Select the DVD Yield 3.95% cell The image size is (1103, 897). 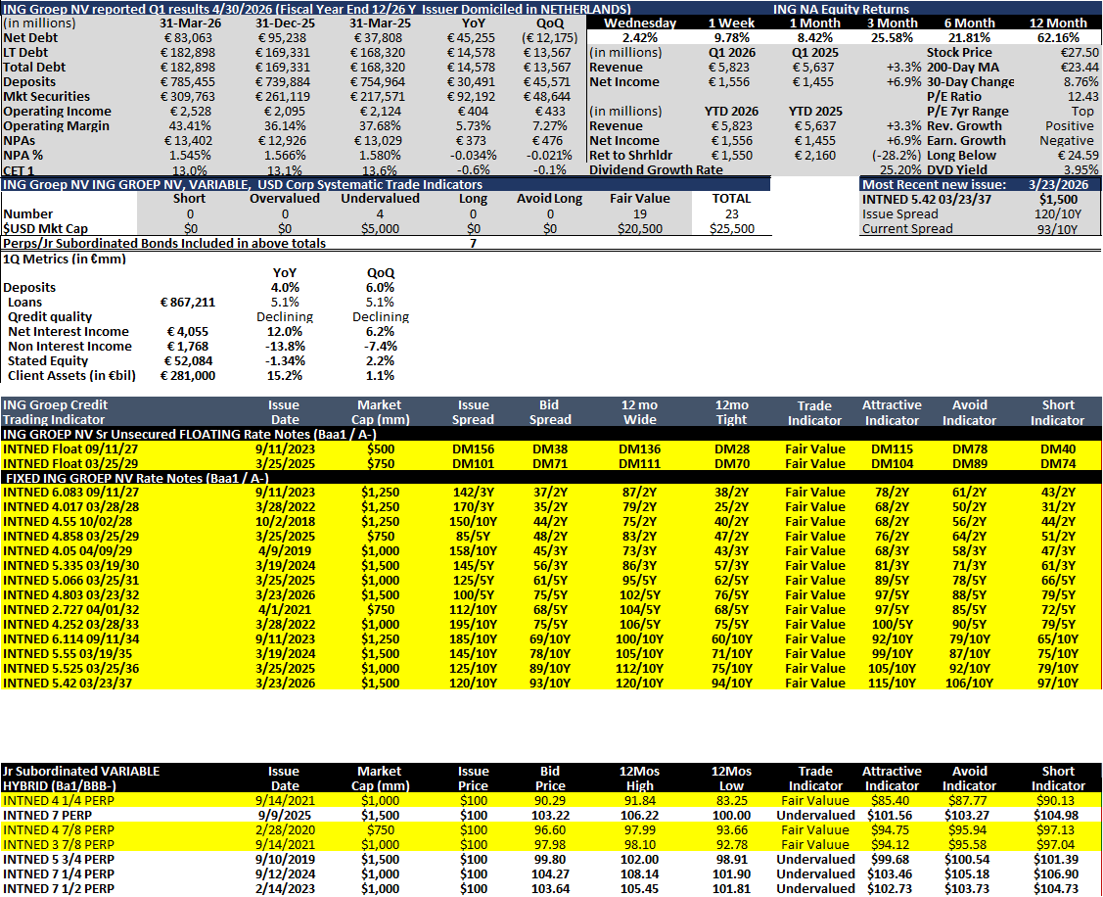[x=1080, y=169]
